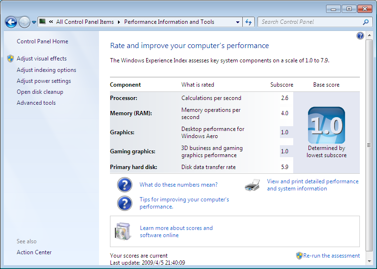Open the recent pages dropdown arrow

[34, 22]
